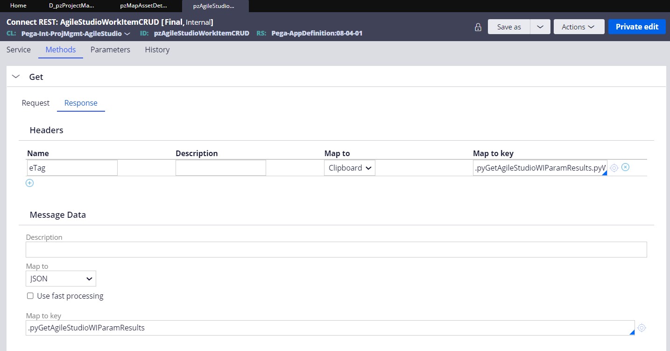
Task: Switch to the Request sub-tab
Action: 35,103
